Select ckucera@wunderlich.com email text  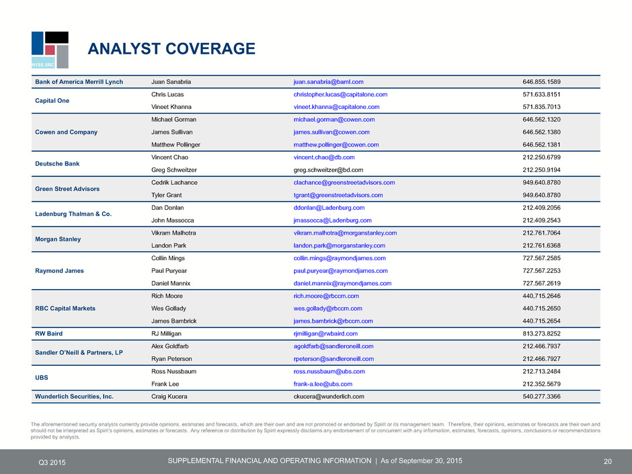[x=329, y=397]
